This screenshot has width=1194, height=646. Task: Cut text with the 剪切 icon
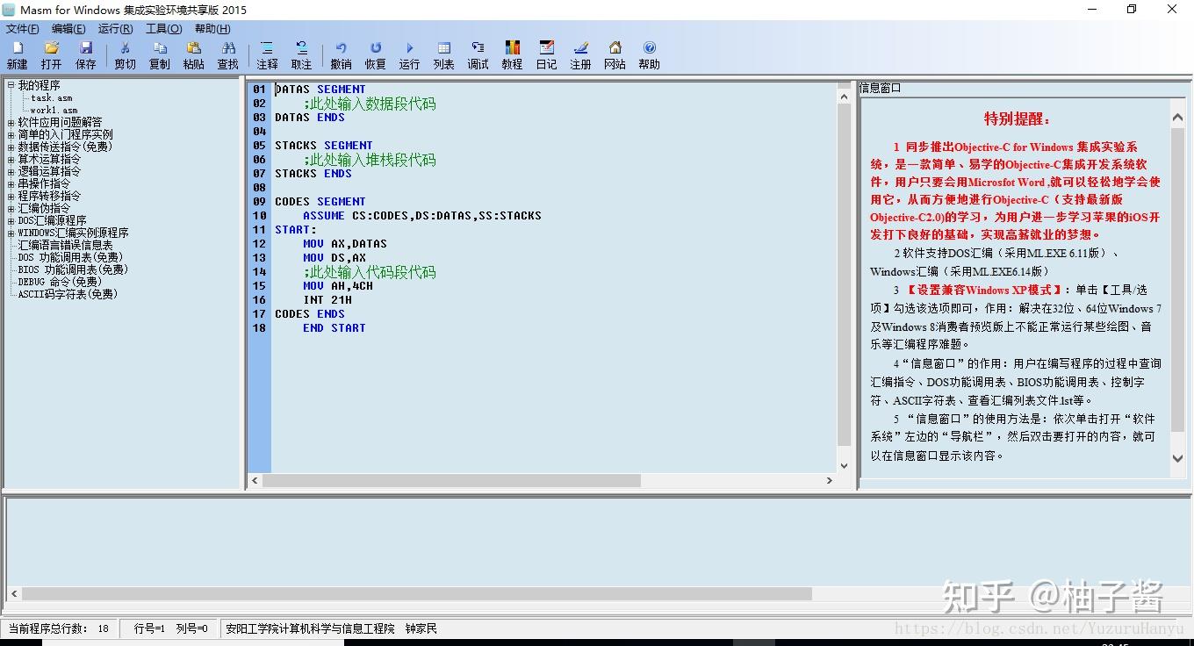[124, 54]
